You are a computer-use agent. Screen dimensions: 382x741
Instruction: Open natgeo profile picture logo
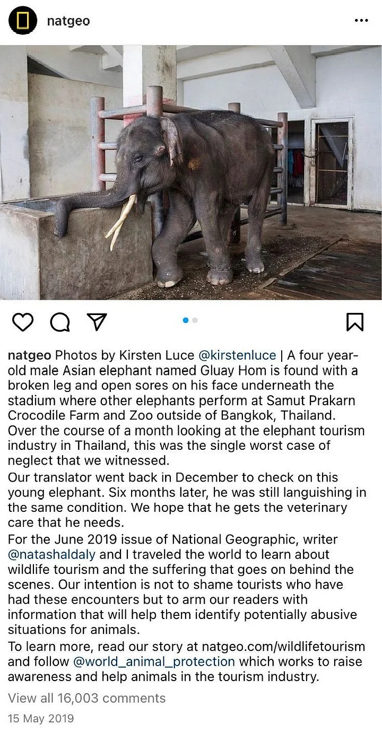(22, 21)
